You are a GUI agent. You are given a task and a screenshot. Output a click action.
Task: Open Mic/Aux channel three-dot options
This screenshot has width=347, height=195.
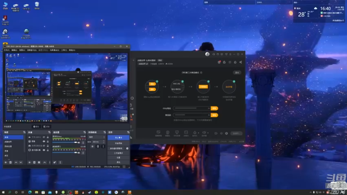[83, 143]
